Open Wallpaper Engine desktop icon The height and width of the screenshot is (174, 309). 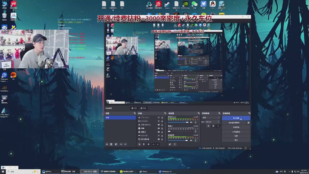4,77
